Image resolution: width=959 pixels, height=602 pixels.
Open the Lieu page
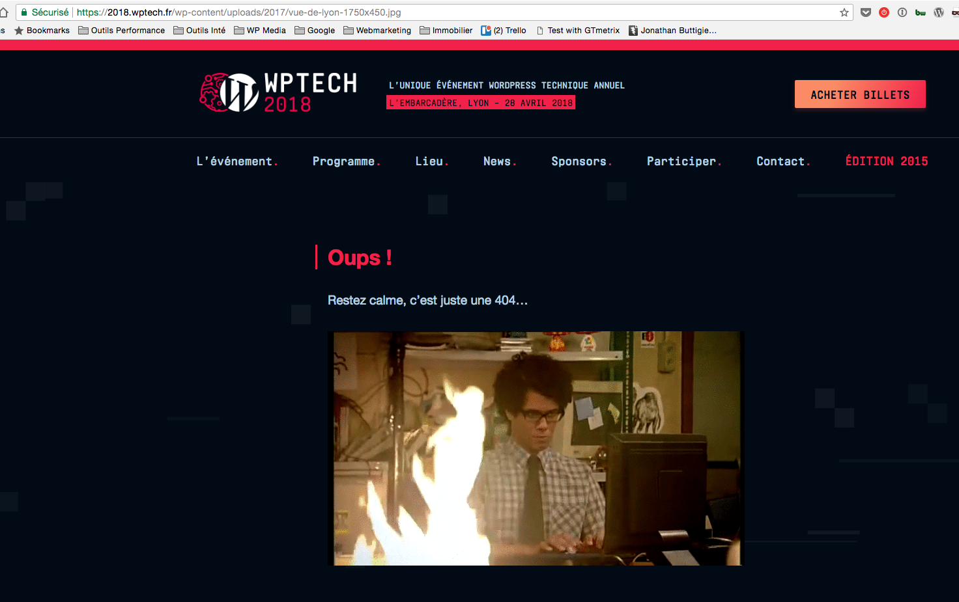click(x=432, y=161)
